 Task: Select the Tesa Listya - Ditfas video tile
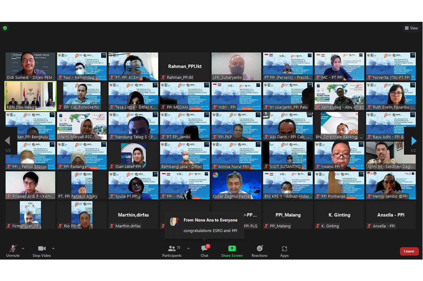pyautogui.click(x=133, y=96)
